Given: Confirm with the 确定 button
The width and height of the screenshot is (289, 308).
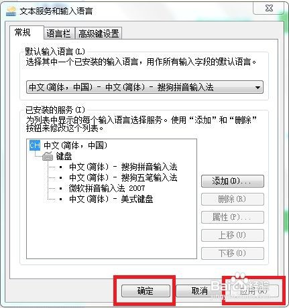Looking at the screenshot, I should click(146, 291).
